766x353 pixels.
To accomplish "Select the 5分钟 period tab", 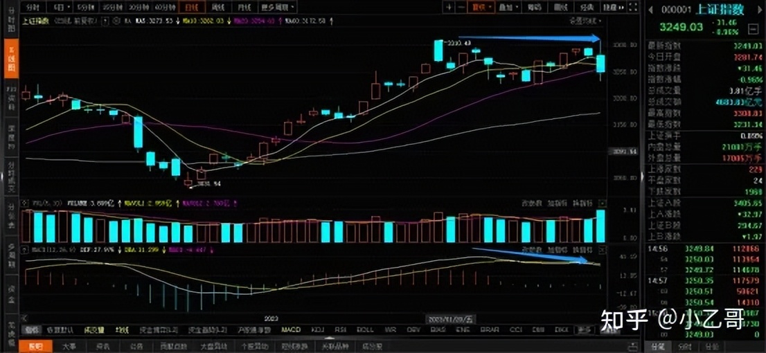I will [87, 8].
